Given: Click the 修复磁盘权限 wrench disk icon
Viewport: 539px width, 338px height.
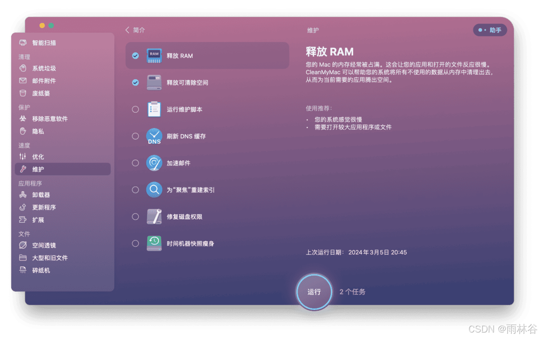Looking at the screenshot, I should pos(154,217).
